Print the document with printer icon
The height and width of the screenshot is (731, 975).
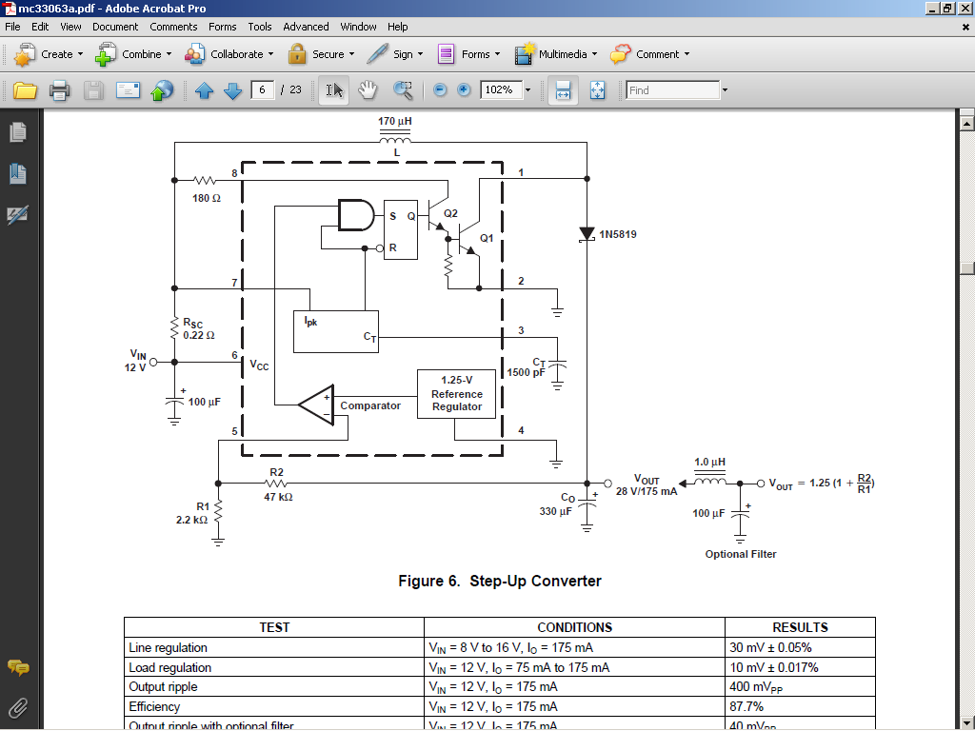[x=60, y=90]
